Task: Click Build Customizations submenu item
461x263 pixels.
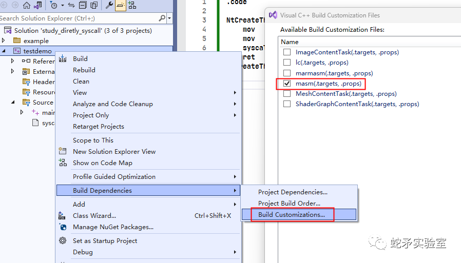Action: 299,215
